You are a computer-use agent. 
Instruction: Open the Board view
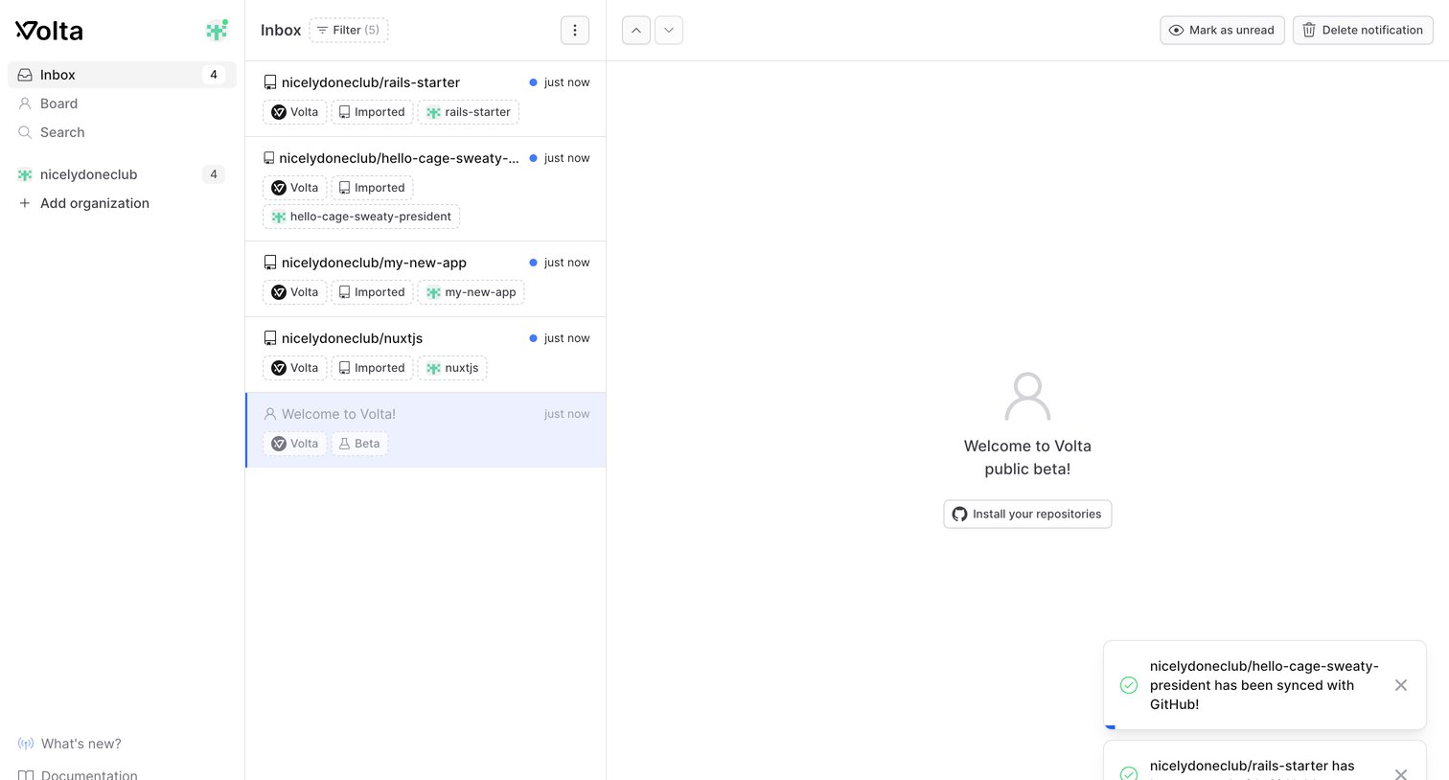pos(122,103)
